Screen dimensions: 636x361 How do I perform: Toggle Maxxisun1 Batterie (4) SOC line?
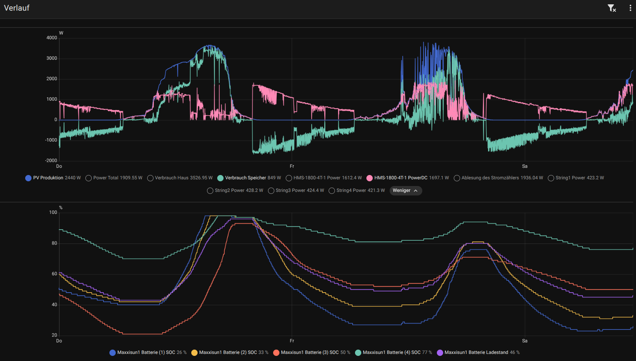tap(394, 353)
